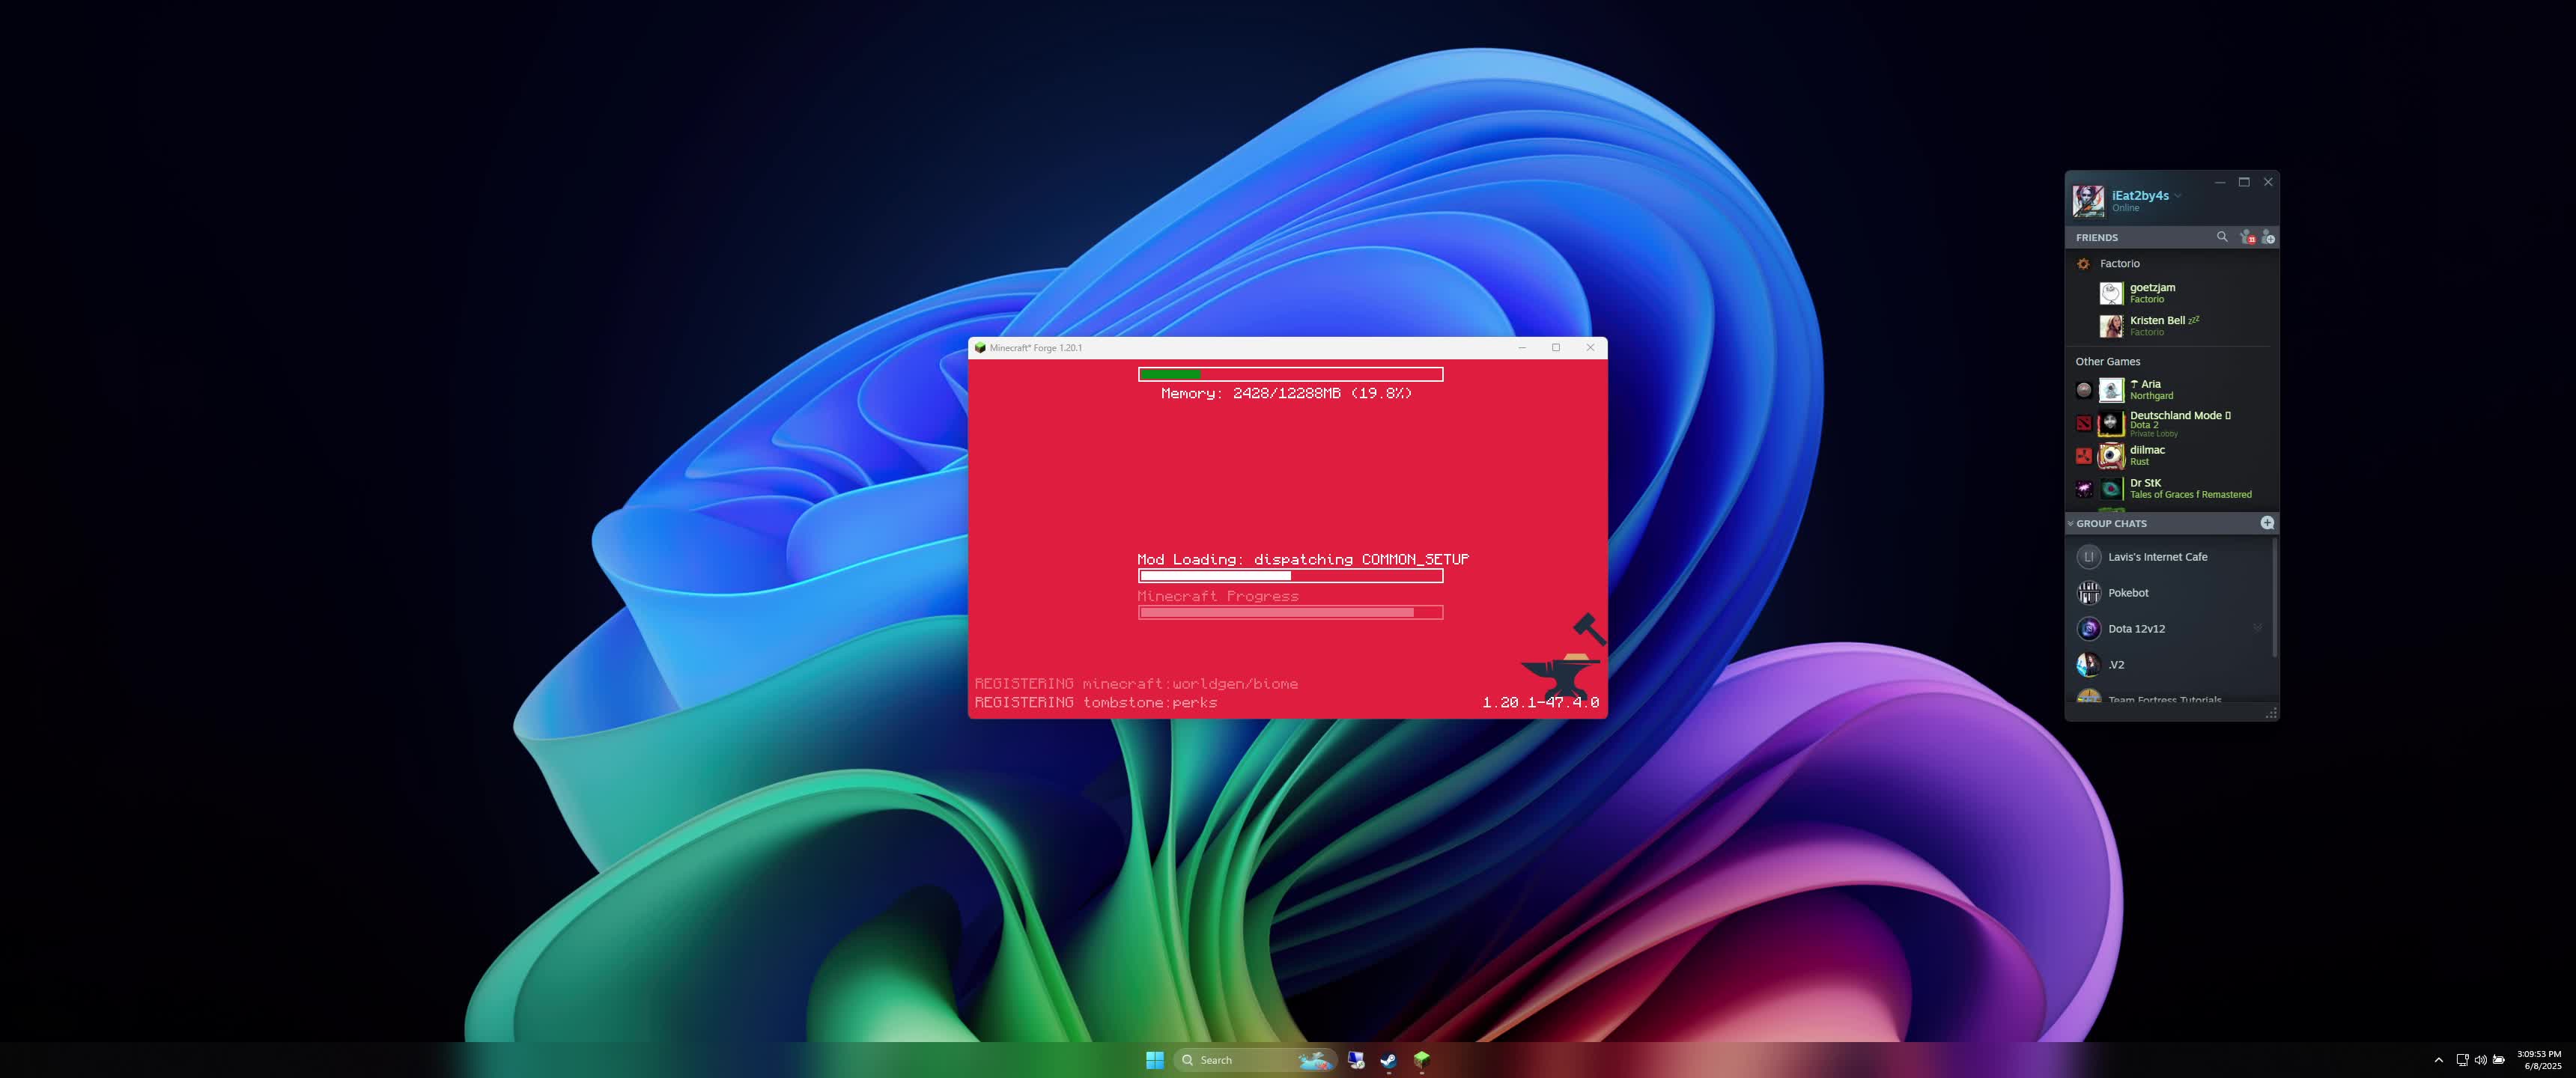Click the .V2 group avatar
This screenshot has height=1078, width=2576.
tap(2088, 665)
